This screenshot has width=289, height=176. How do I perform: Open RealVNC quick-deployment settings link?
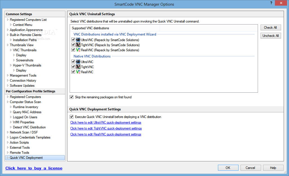pyautogui.click(x=106, y=134)
